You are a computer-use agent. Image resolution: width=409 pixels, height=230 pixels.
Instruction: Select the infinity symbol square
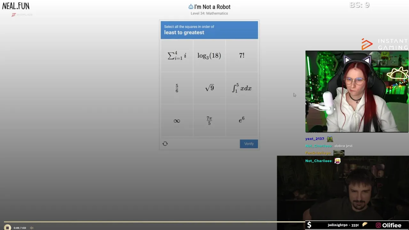pyautogui.click(x=177, y=121)
